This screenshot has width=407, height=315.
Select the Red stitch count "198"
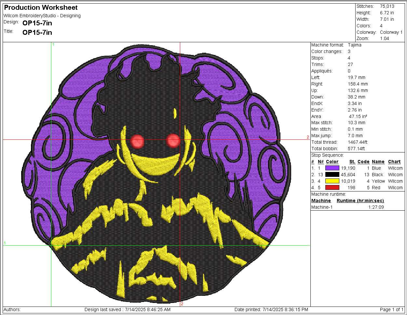[351, 188]
